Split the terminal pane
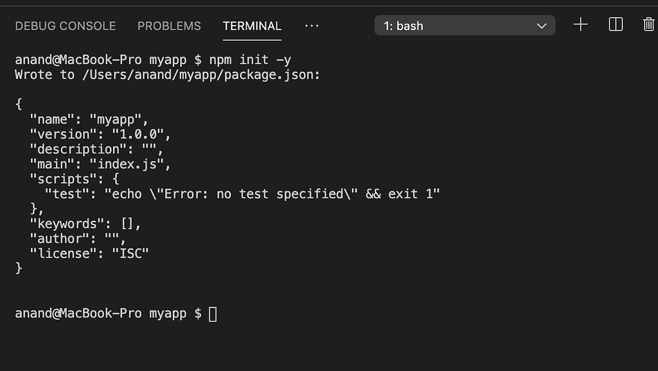Viewport: 658px width, 371px height. point(616,25)
